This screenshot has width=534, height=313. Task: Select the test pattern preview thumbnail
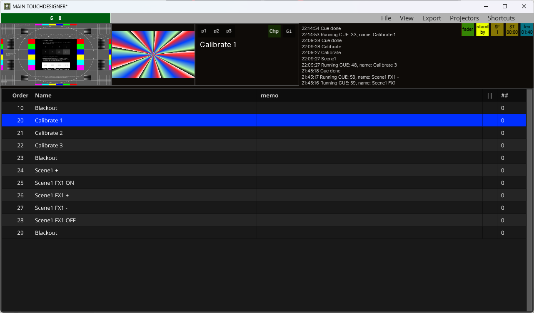[x=56, y=55]
